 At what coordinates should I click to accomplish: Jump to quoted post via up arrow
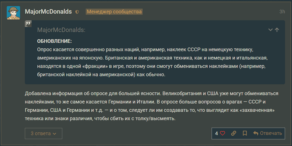277,30
